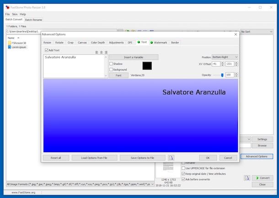Image resolution: width=279 pixels, height=198 pixels.
Task: Click the Insert a Variable button
Action: click(134, 57)
